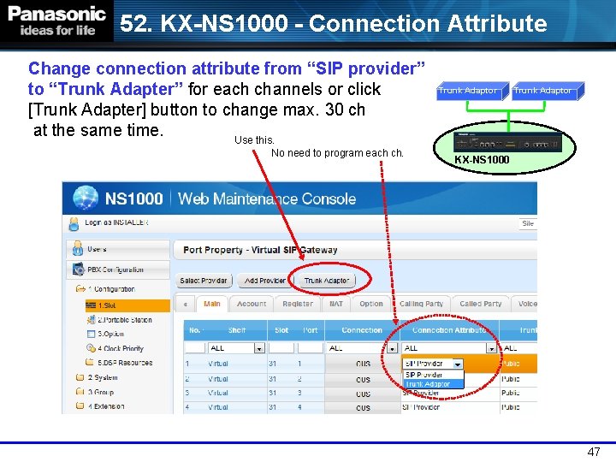The width and height of the screenshot is (616, 462).
Task: Select 3.Option tree item
Action: point(110,334)
